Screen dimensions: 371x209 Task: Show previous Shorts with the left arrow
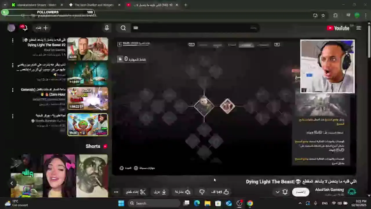click(x=12, y=183)
